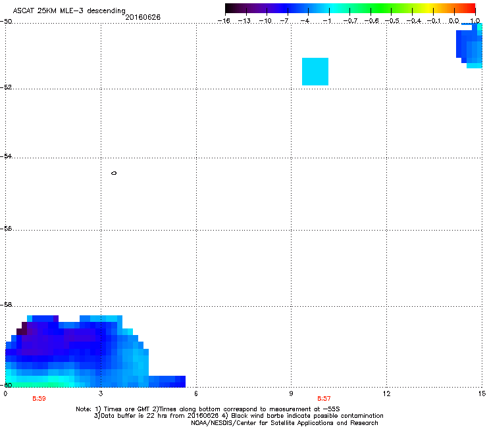Click the colorbar label -0.5
487x427 pixels.
tap(392, 21)
